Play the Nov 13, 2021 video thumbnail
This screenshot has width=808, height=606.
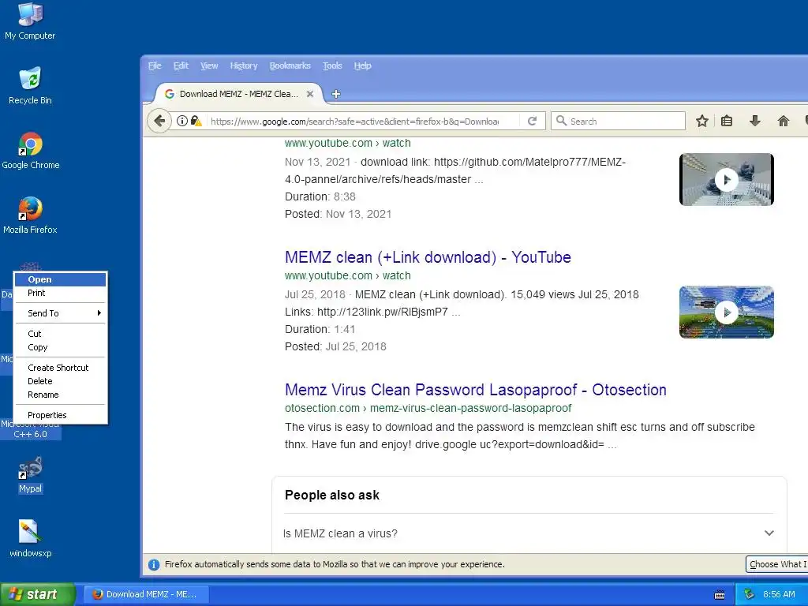727,179
